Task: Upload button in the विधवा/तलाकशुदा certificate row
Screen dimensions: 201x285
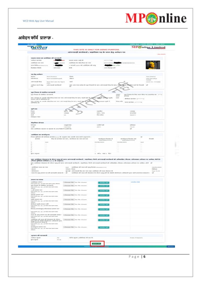Action: [x=104, y=209]
